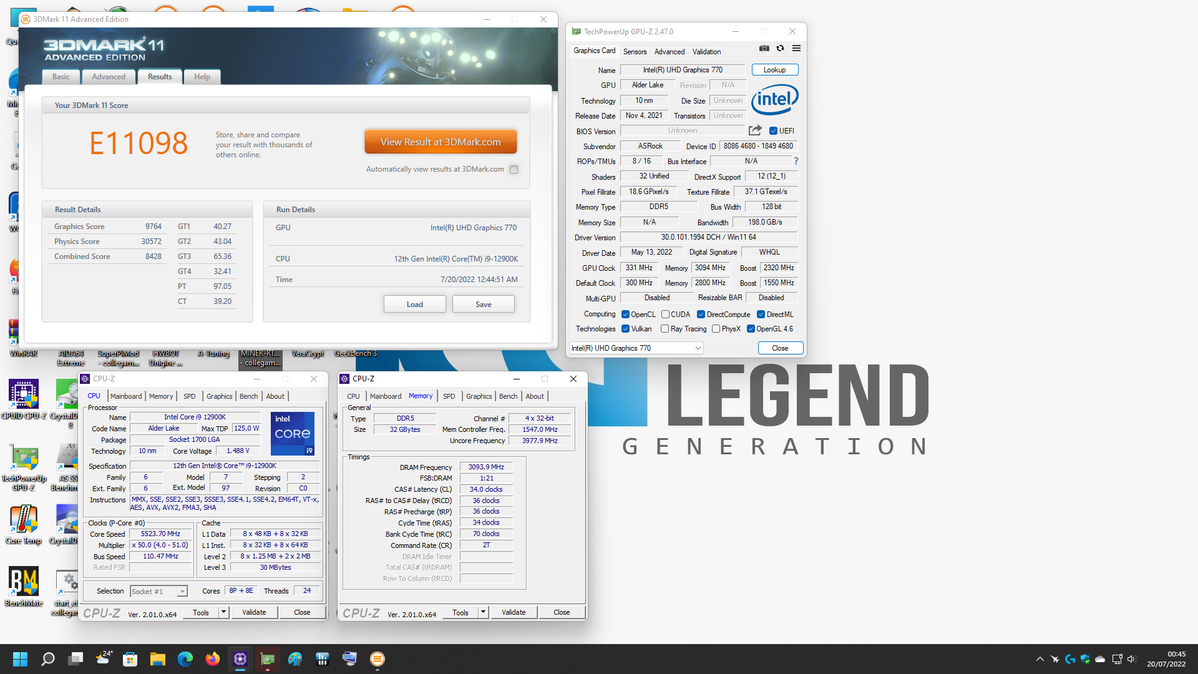
Task: Switch to the Sensors tab in GPU-Z
Action: [635, 52]
